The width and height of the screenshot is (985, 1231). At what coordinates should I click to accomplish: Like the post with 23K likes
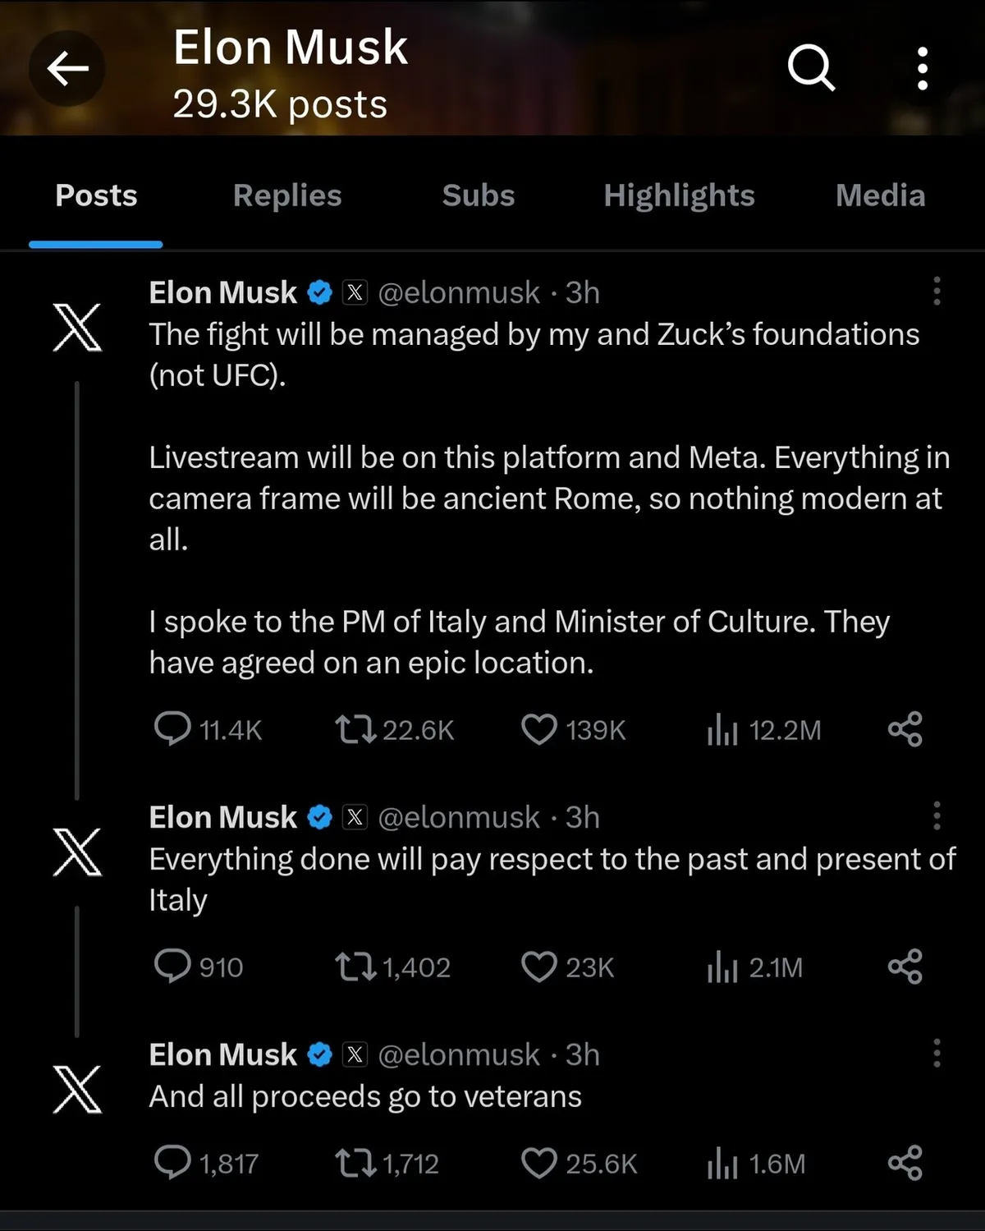(539, 967)
